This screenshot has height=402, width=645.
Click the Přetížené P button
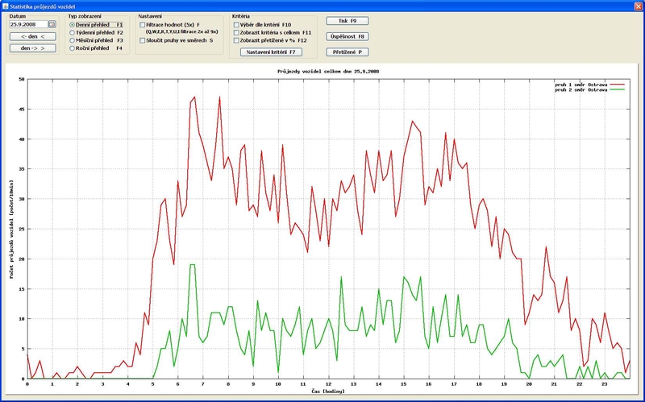point(347,52)
